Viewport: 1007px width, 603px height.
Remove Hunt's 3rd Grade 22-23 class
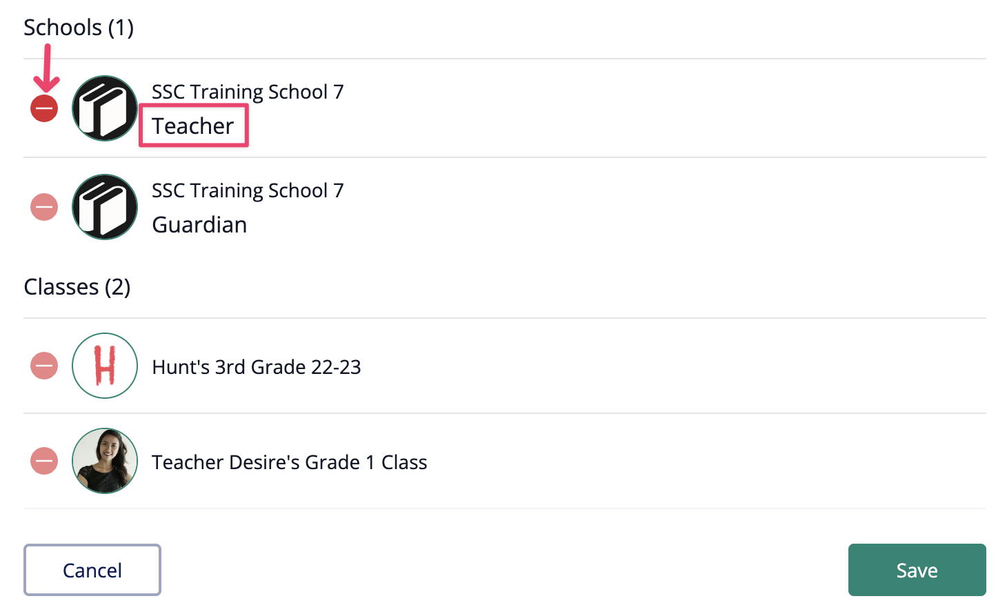point(44,366)
